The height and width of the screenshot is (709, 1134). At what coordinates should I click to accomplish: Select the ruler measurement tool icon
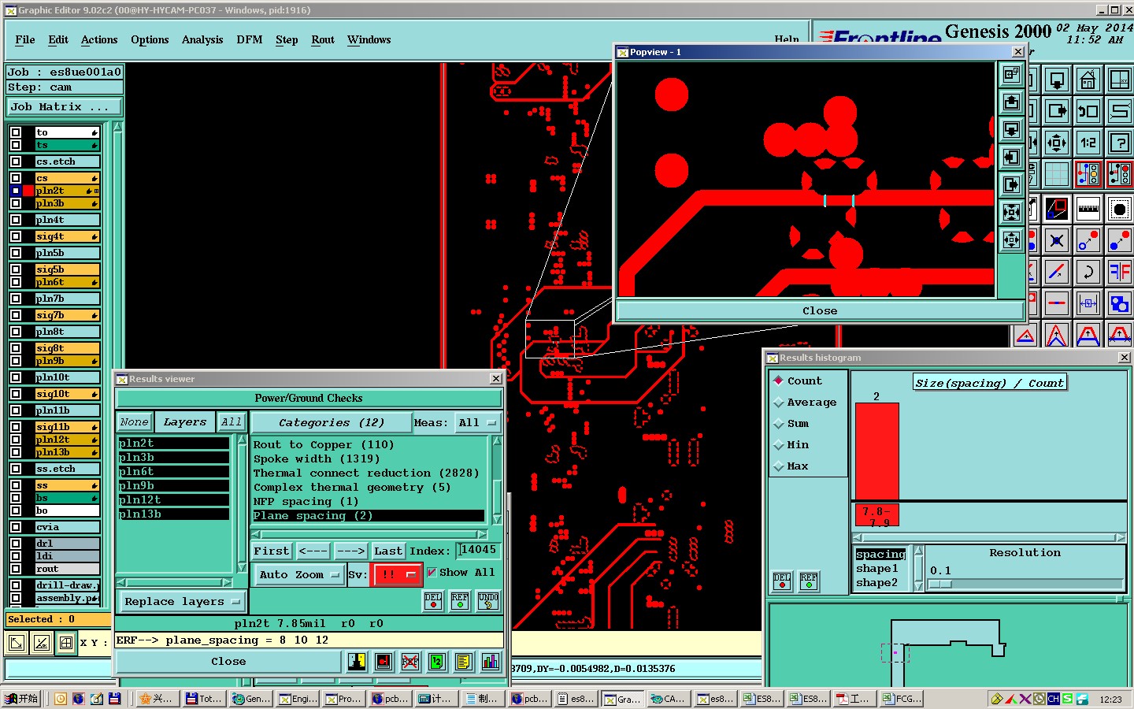point(1088,209)
